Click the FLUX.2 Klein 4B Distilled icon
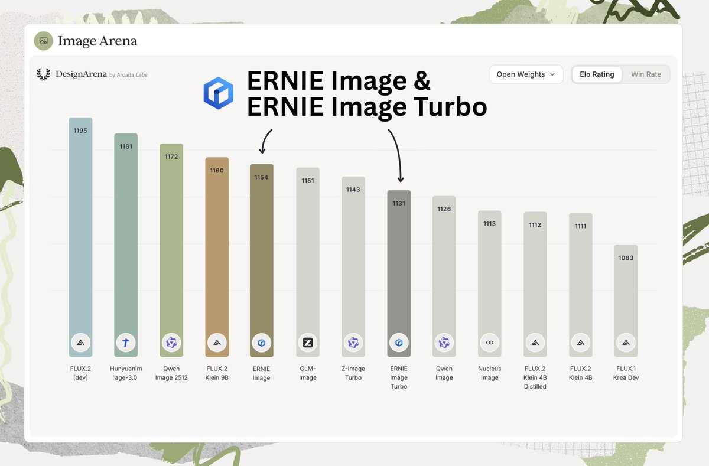This screenshot has width=709, height=466. [x=535, y=343]
